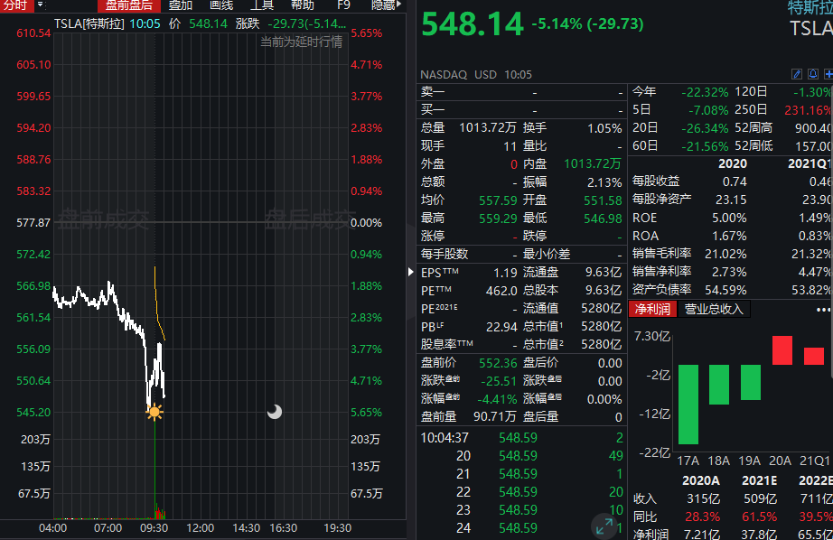Click the 最高 559.29 value
Screen dimensions: 833x540
[499, 219]
